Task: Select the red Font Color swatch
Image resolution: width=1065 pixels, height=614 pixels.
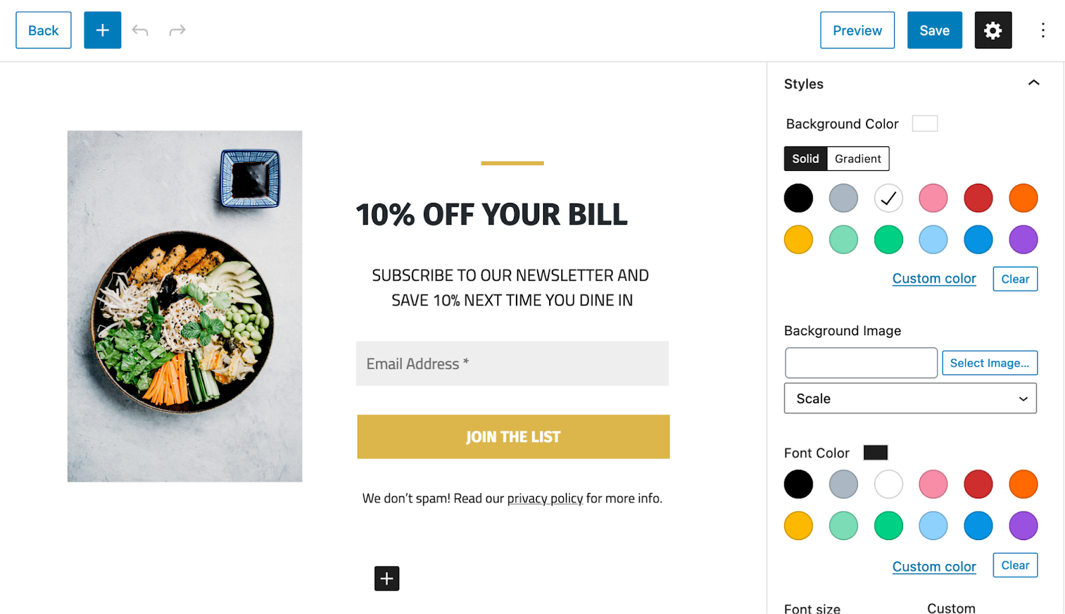Action: click(x=978, y=484)
